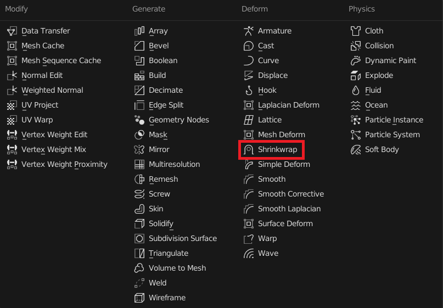Click the Lattice modifier icon

(x=249, y=120)
